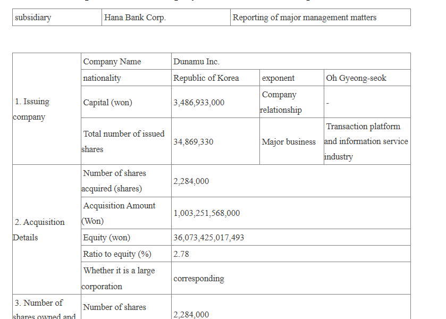The image size is (446, 319).
Task: Click 'Number of shares acquired (shares)' label
Action: [x=113, y=181]
